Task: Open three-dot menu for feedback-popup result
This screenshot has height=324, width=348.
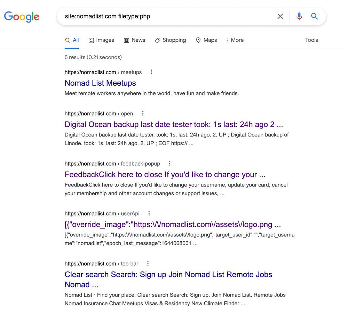Action: pos(169,164)
